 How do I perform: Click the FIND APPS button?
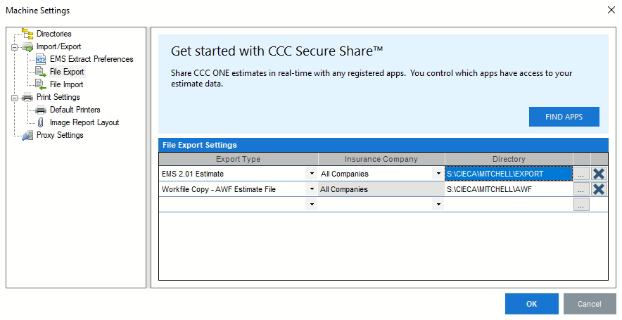564,117
